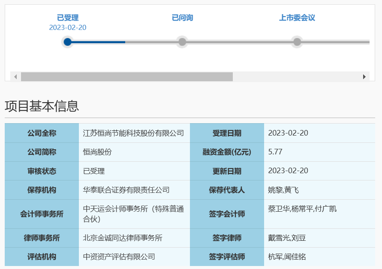Open the 上市委会议 stage label
The width and height of the screenshot is (382, 269).
[x=297, y=18]
